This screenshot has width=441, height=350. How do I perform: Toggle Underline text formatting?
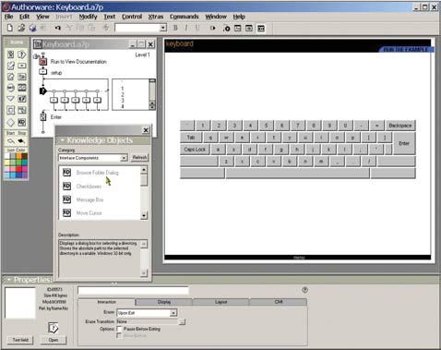pos(197,28)
